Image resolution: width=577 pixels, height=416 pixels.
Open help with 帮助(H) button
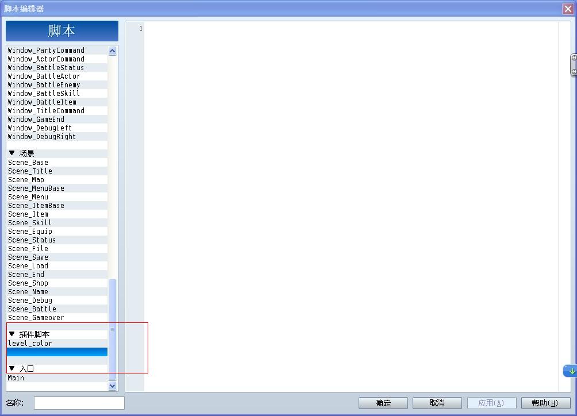tap(545, 403)
